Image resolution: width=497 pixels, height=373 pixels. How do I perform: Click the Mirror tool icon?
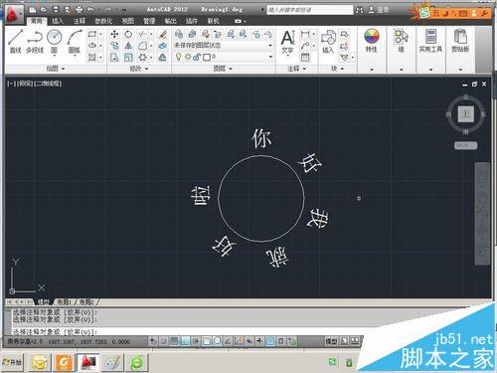pyautogui.click(x=128, y=46)
